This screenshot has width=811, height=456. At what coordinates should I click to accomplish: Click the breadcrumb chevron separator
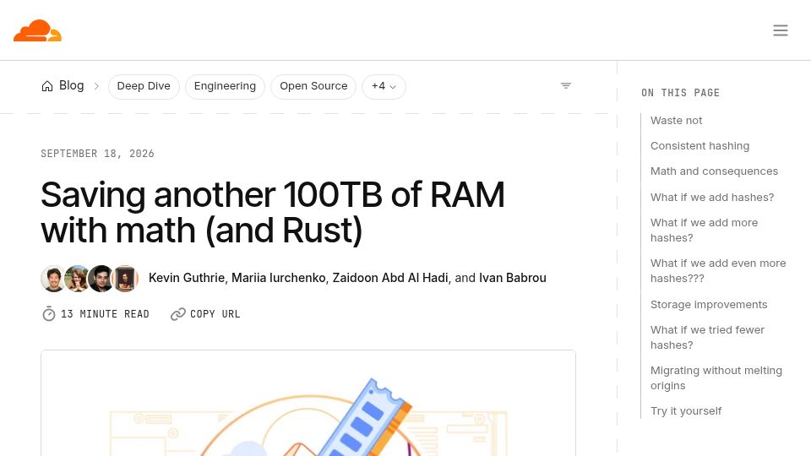click(96, 86)
